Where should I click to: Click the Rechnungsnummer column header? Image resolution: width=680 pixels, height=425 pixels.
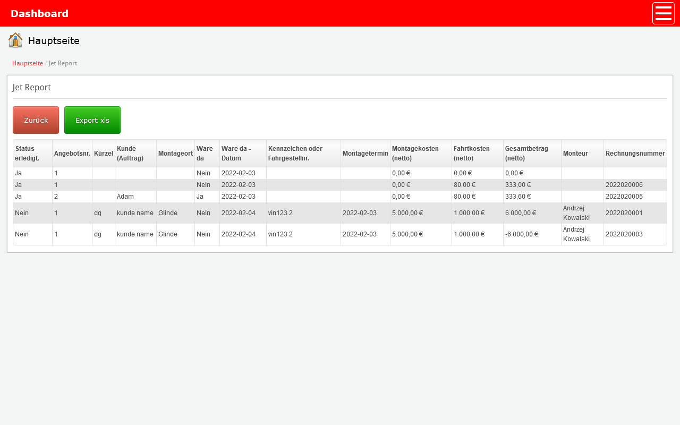pos(635,154)
